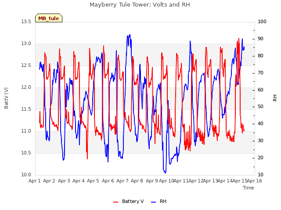Click the 50 right axis tick label
Viewport: 281px width, 210px height.
tap(260, 107)
